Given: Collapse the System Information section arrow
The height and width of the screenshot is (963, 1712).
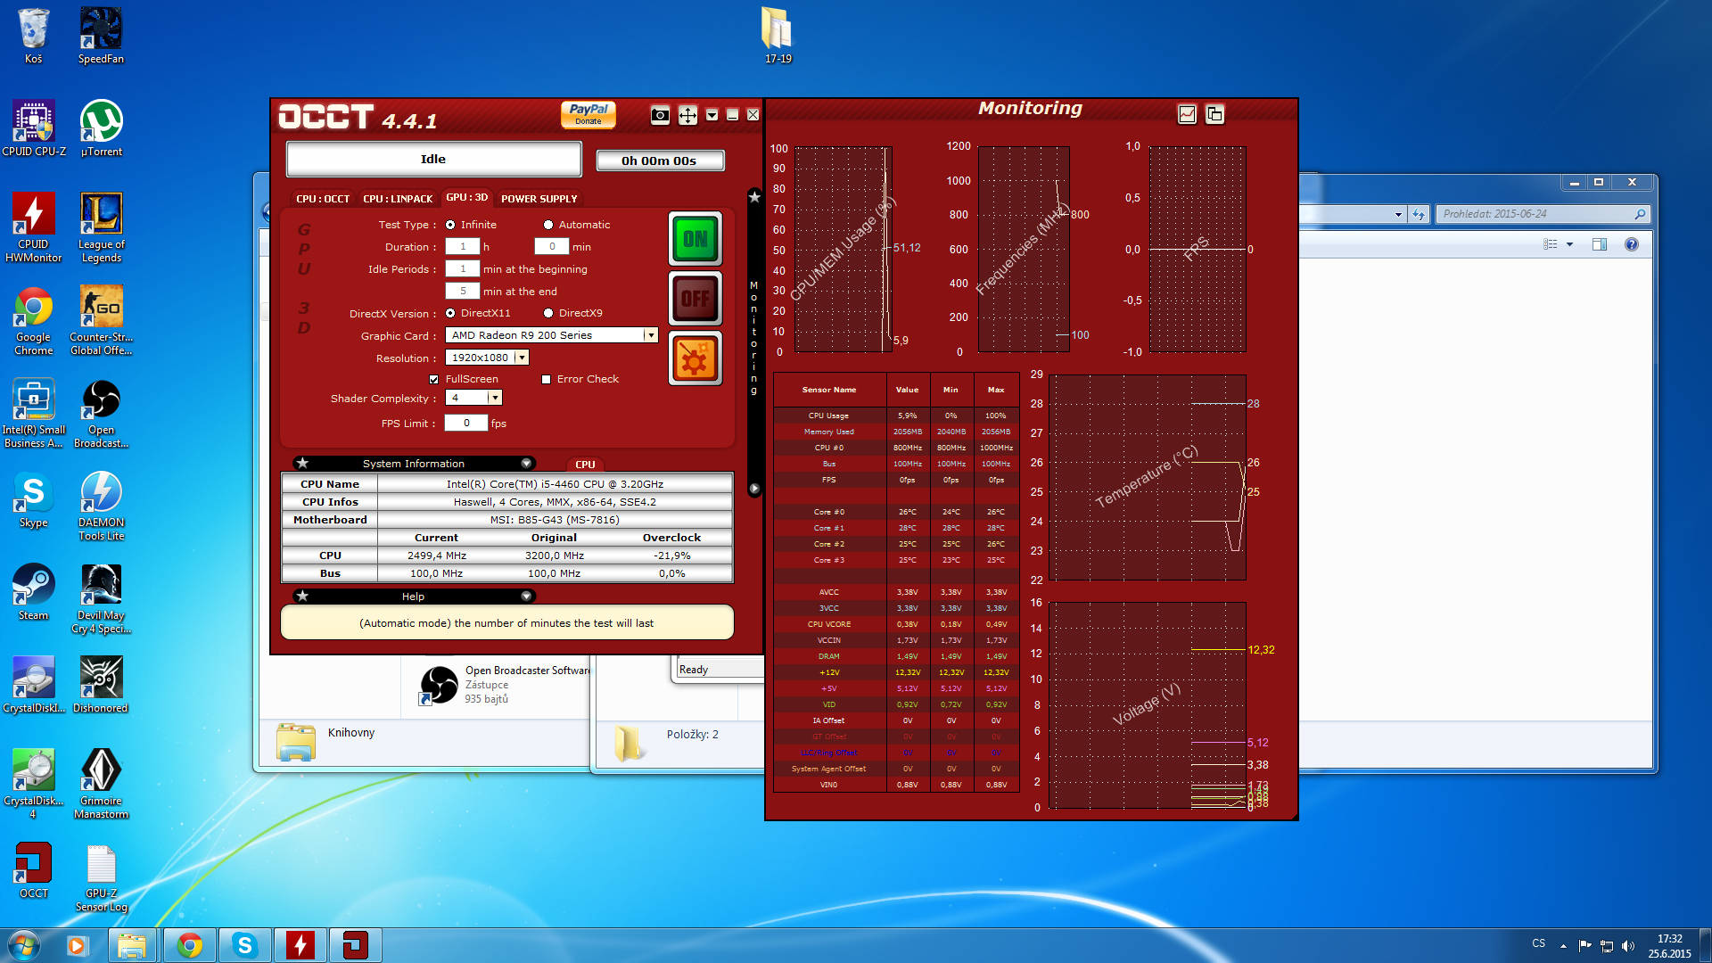Looking at the screenshot, I should (x=526, y=463).
